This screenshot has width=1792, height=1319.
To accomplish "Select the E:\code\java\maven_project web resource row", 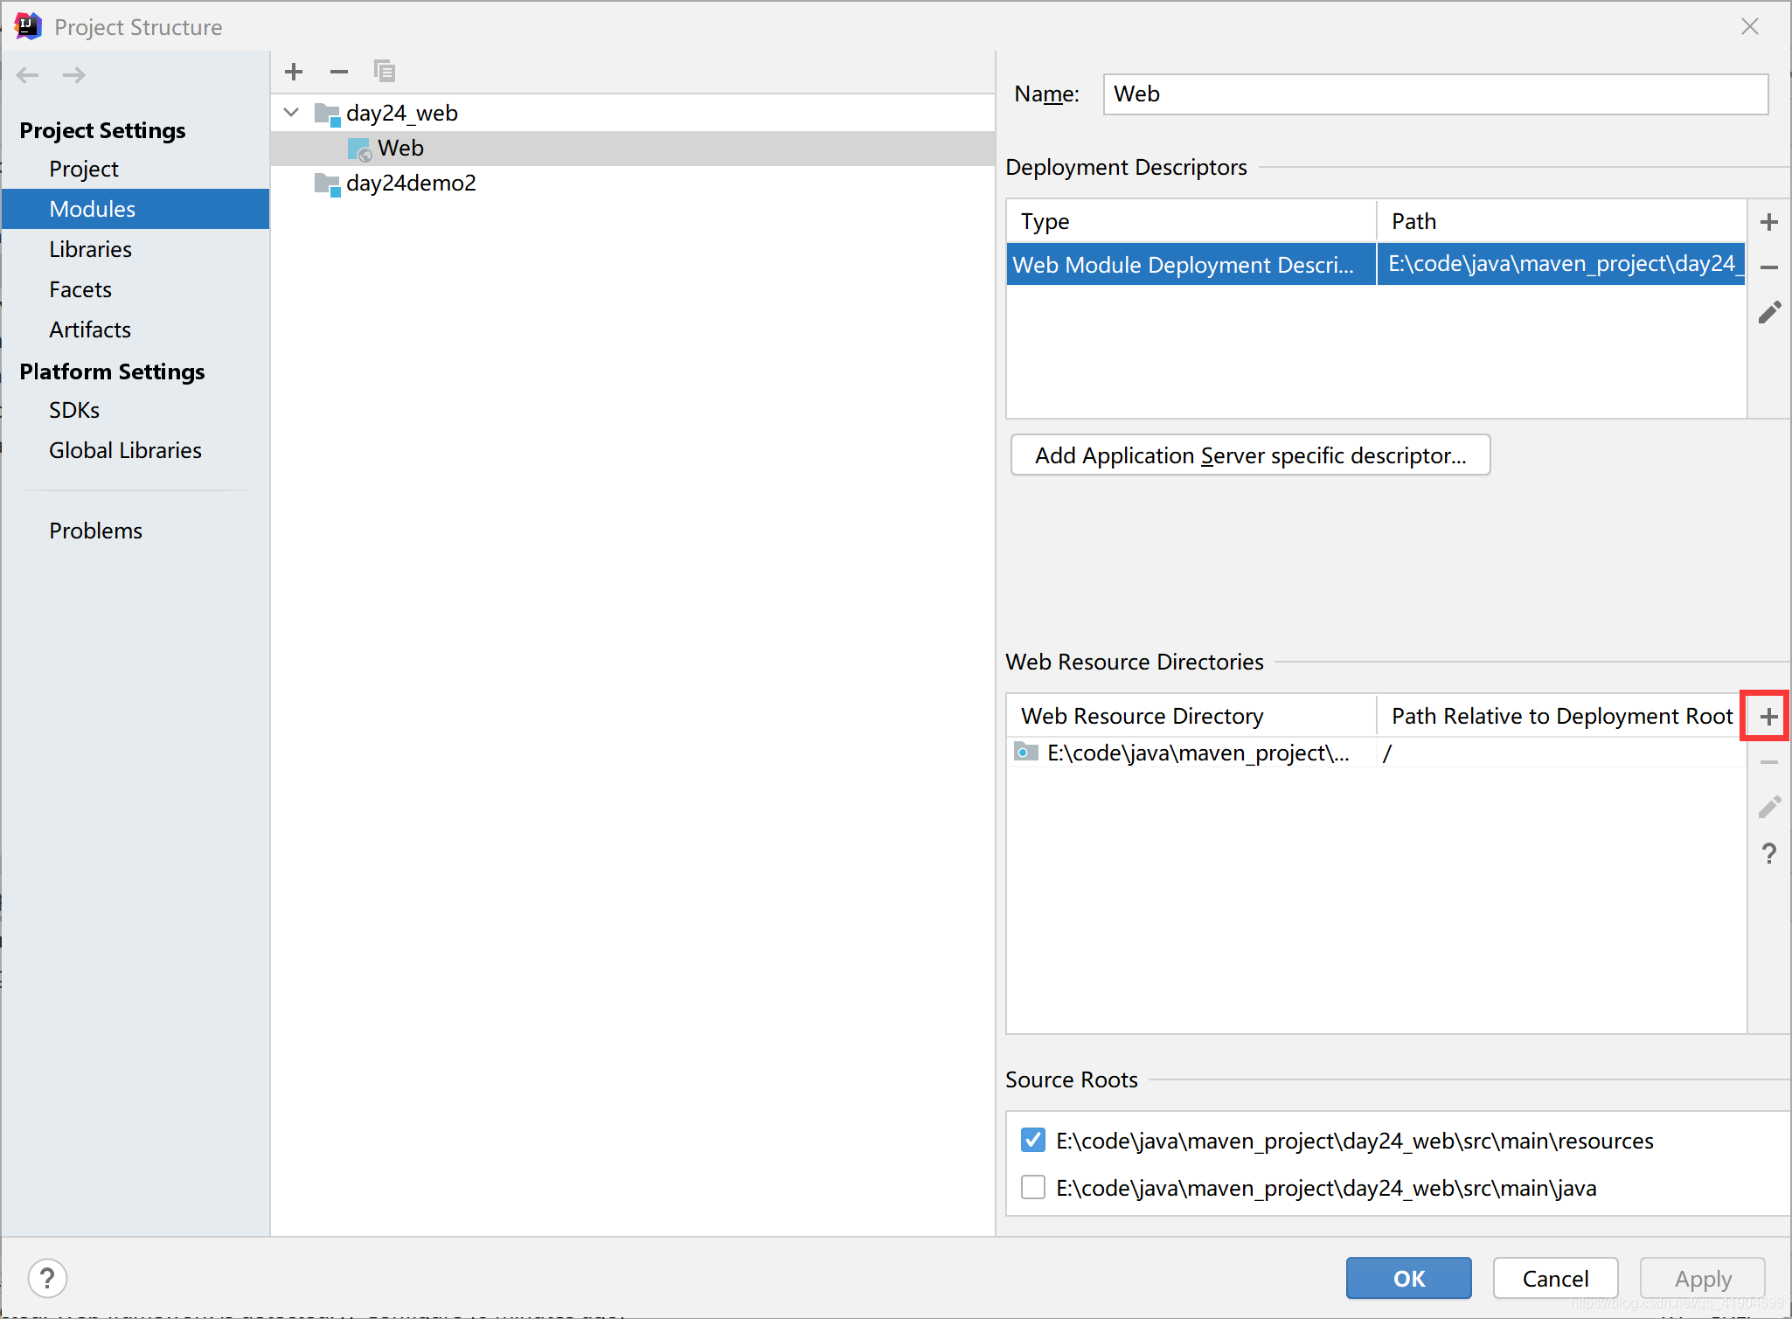I will pos(1376,753).
